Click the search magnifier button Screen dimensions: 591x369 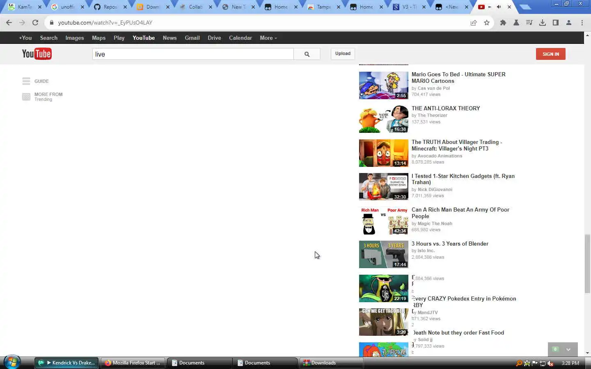click(x=307, y=54)
